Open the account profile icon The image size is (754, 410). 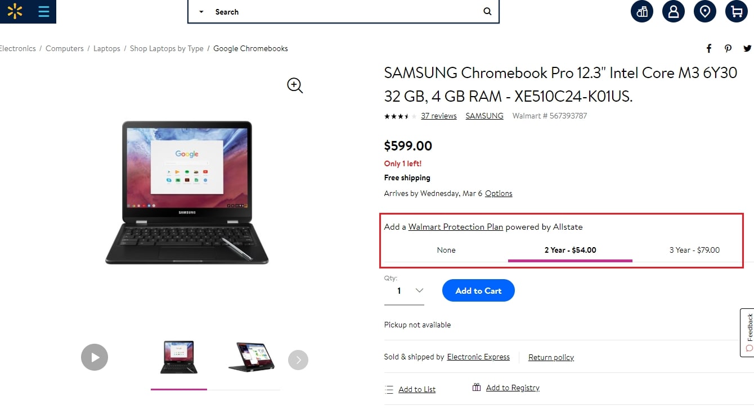click(673, 11)
